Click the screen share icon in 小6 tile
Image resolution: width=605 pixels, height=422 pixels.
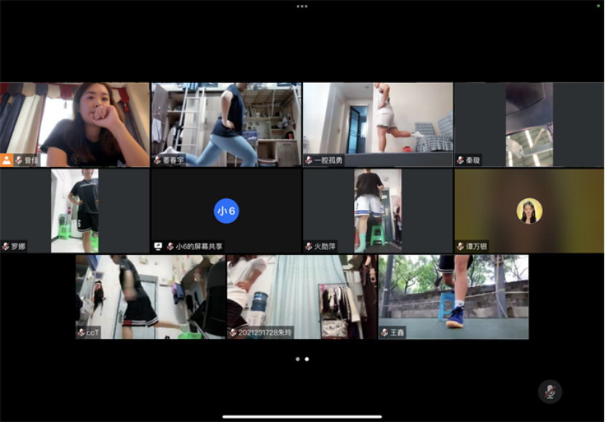coord(158,246)
